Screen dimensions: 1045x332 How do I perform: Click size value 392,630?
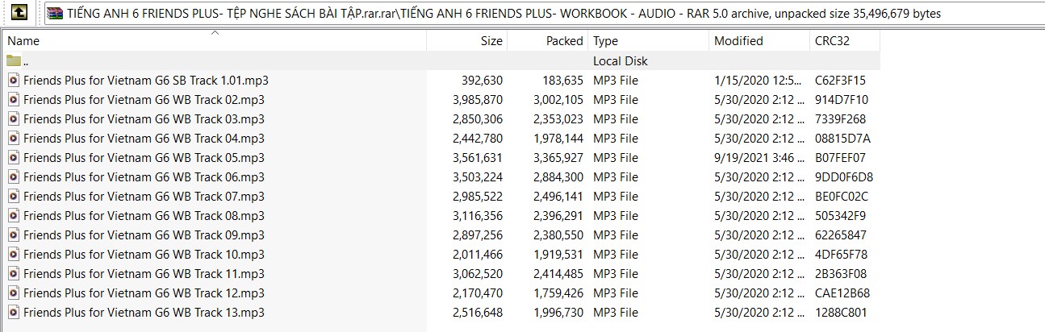tap(482, 80)
